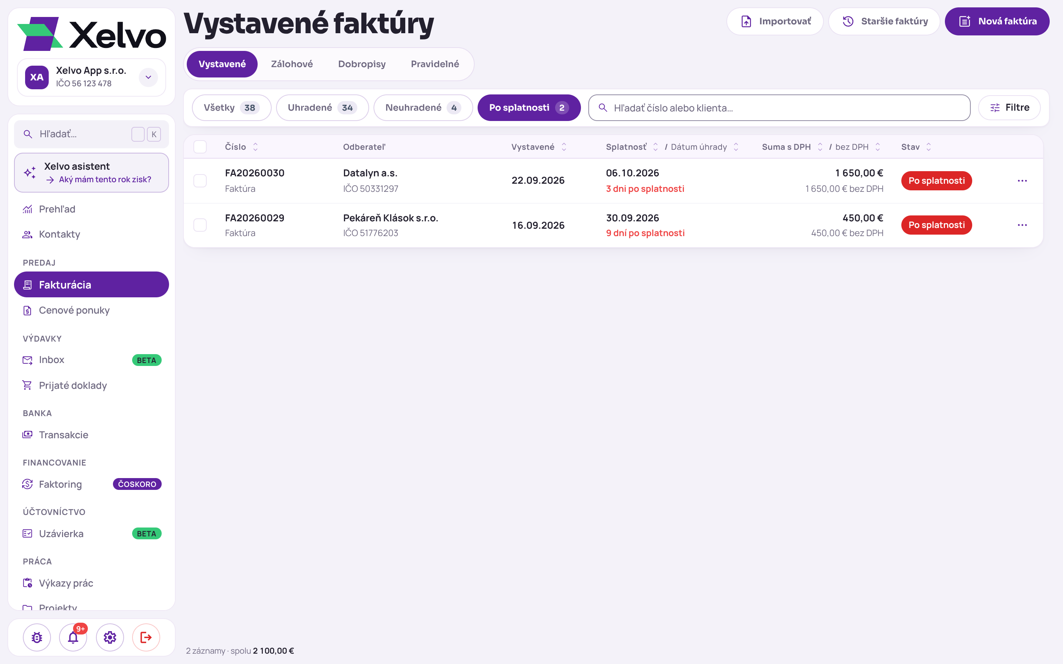This screenshot has width=1063, height=664.
Task: Switch to Pravidelné tab
Action: coord(435,64)
